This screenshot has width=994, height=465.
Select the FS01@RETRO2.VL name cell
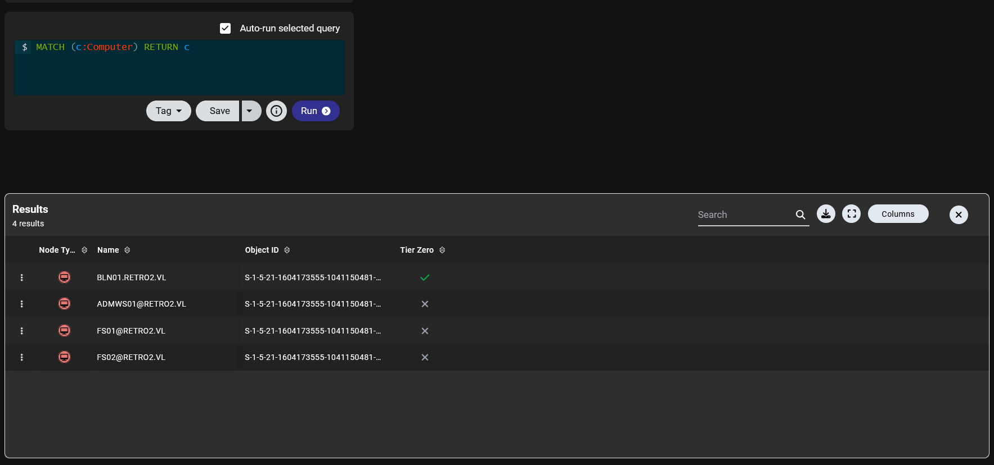[x=131, y=331]
